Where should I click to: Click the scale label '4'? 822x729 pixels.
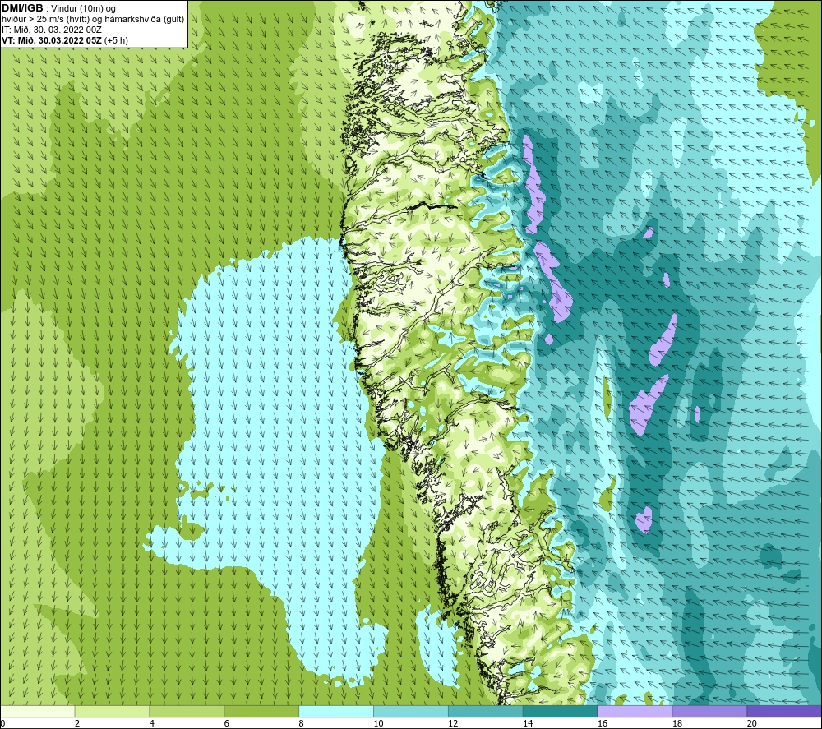(x=151, y=723)
